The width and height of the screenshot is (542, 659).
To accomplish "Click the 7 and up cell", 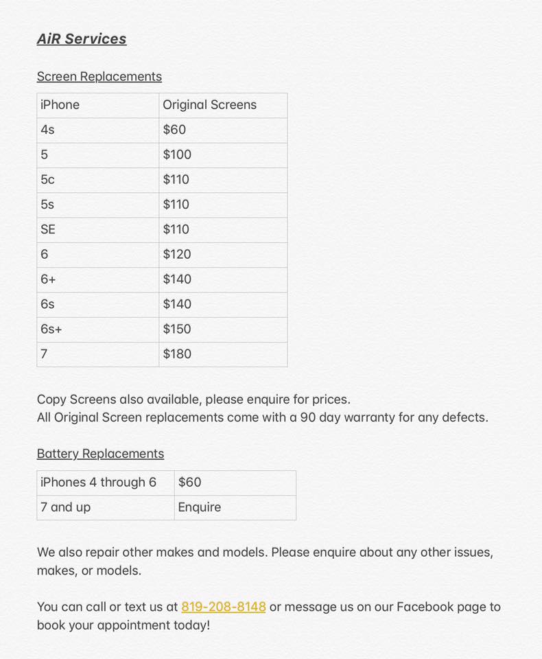I will [x=106, y=508].
